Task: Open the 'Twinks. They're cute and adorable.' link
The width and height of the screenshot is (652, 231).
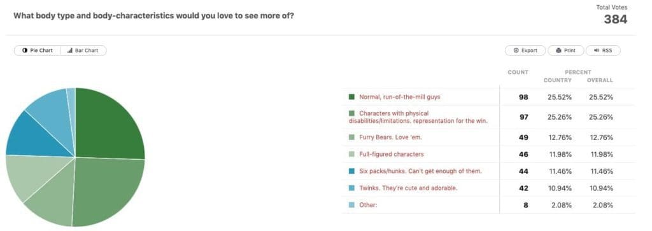Action: coord(408,188)
